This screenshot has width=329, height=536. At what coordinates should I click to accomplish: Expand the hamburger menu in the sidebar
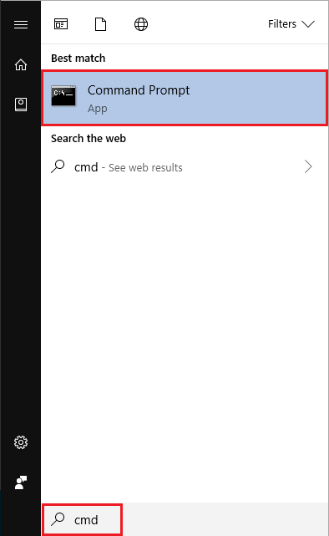click(x=21, y=24)
